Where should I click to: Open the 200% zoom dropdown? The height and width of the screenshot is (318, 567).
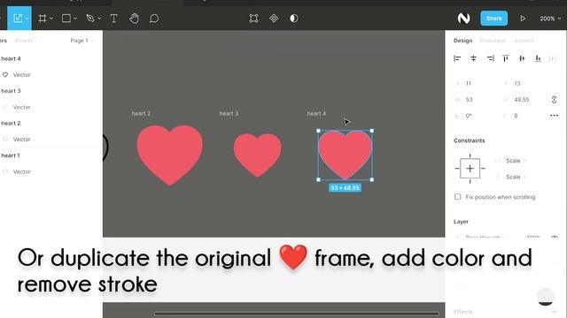(550, 19)
